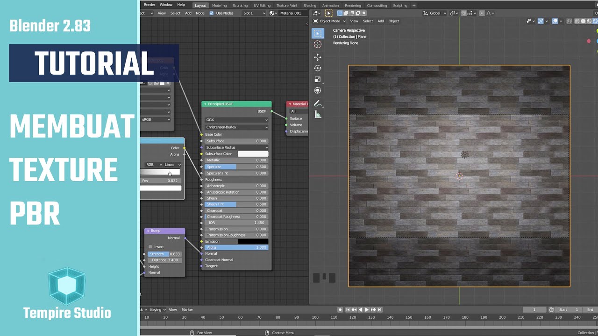Viewport: 598px width, 336px height.
Task: Open the Window menu
Action: (166, 5)
